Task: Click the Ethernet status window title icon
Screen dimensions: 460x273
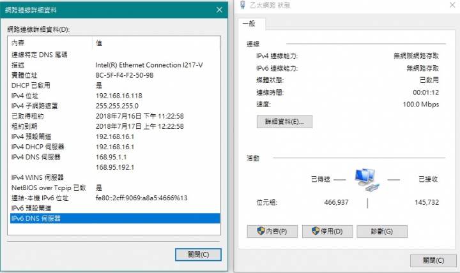Action: (243, 4)
